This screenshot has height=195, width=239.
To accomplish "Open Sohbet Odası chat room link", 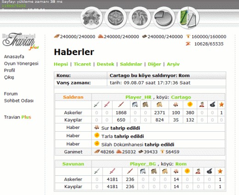I will (19, 100).
